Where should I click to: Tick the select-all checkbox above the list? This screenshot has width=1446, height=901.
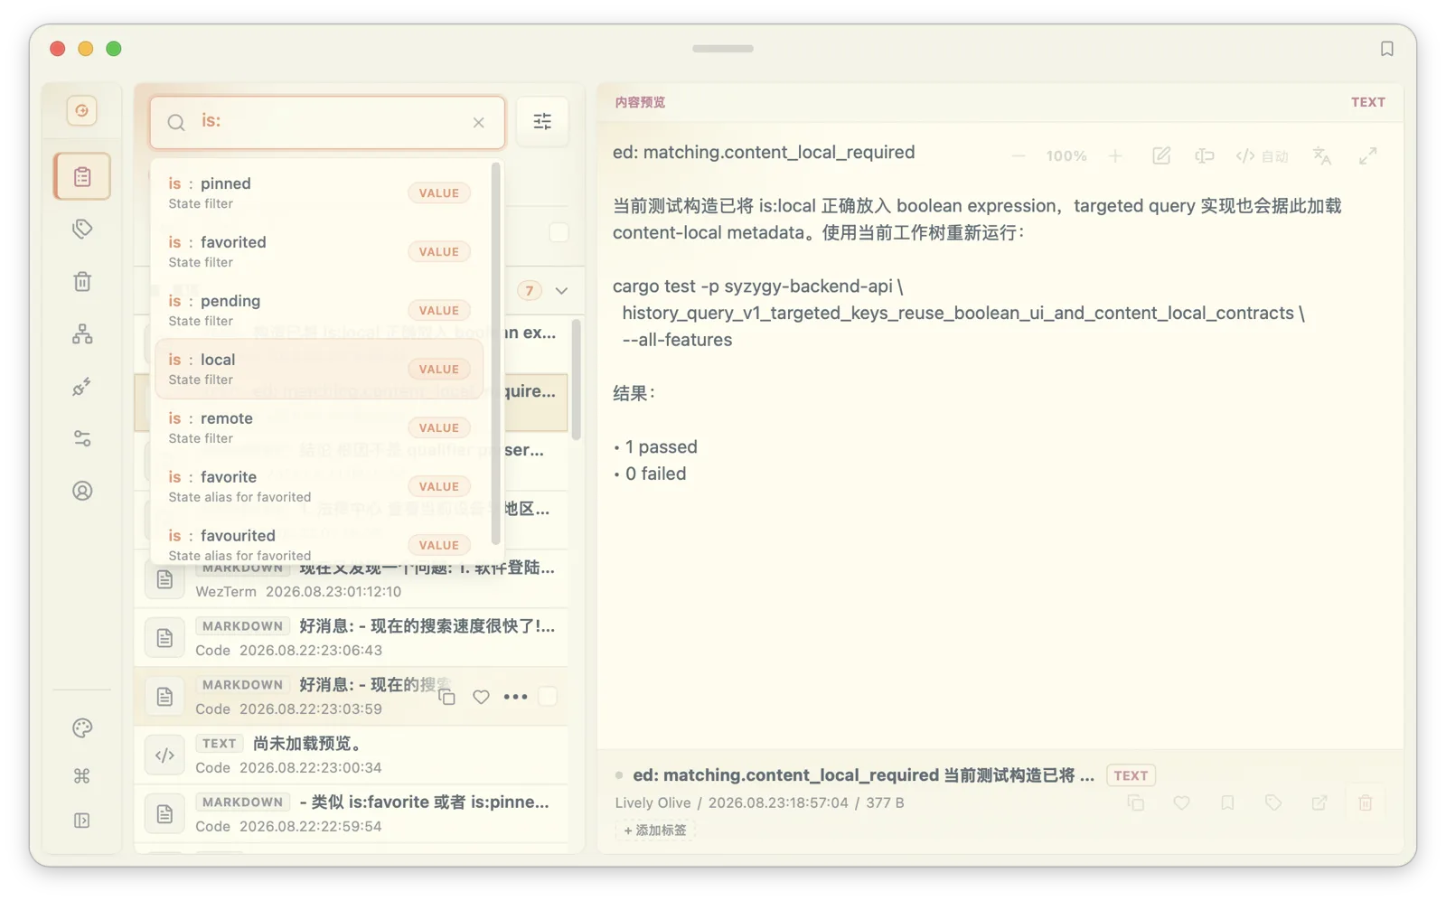(559, 232)
